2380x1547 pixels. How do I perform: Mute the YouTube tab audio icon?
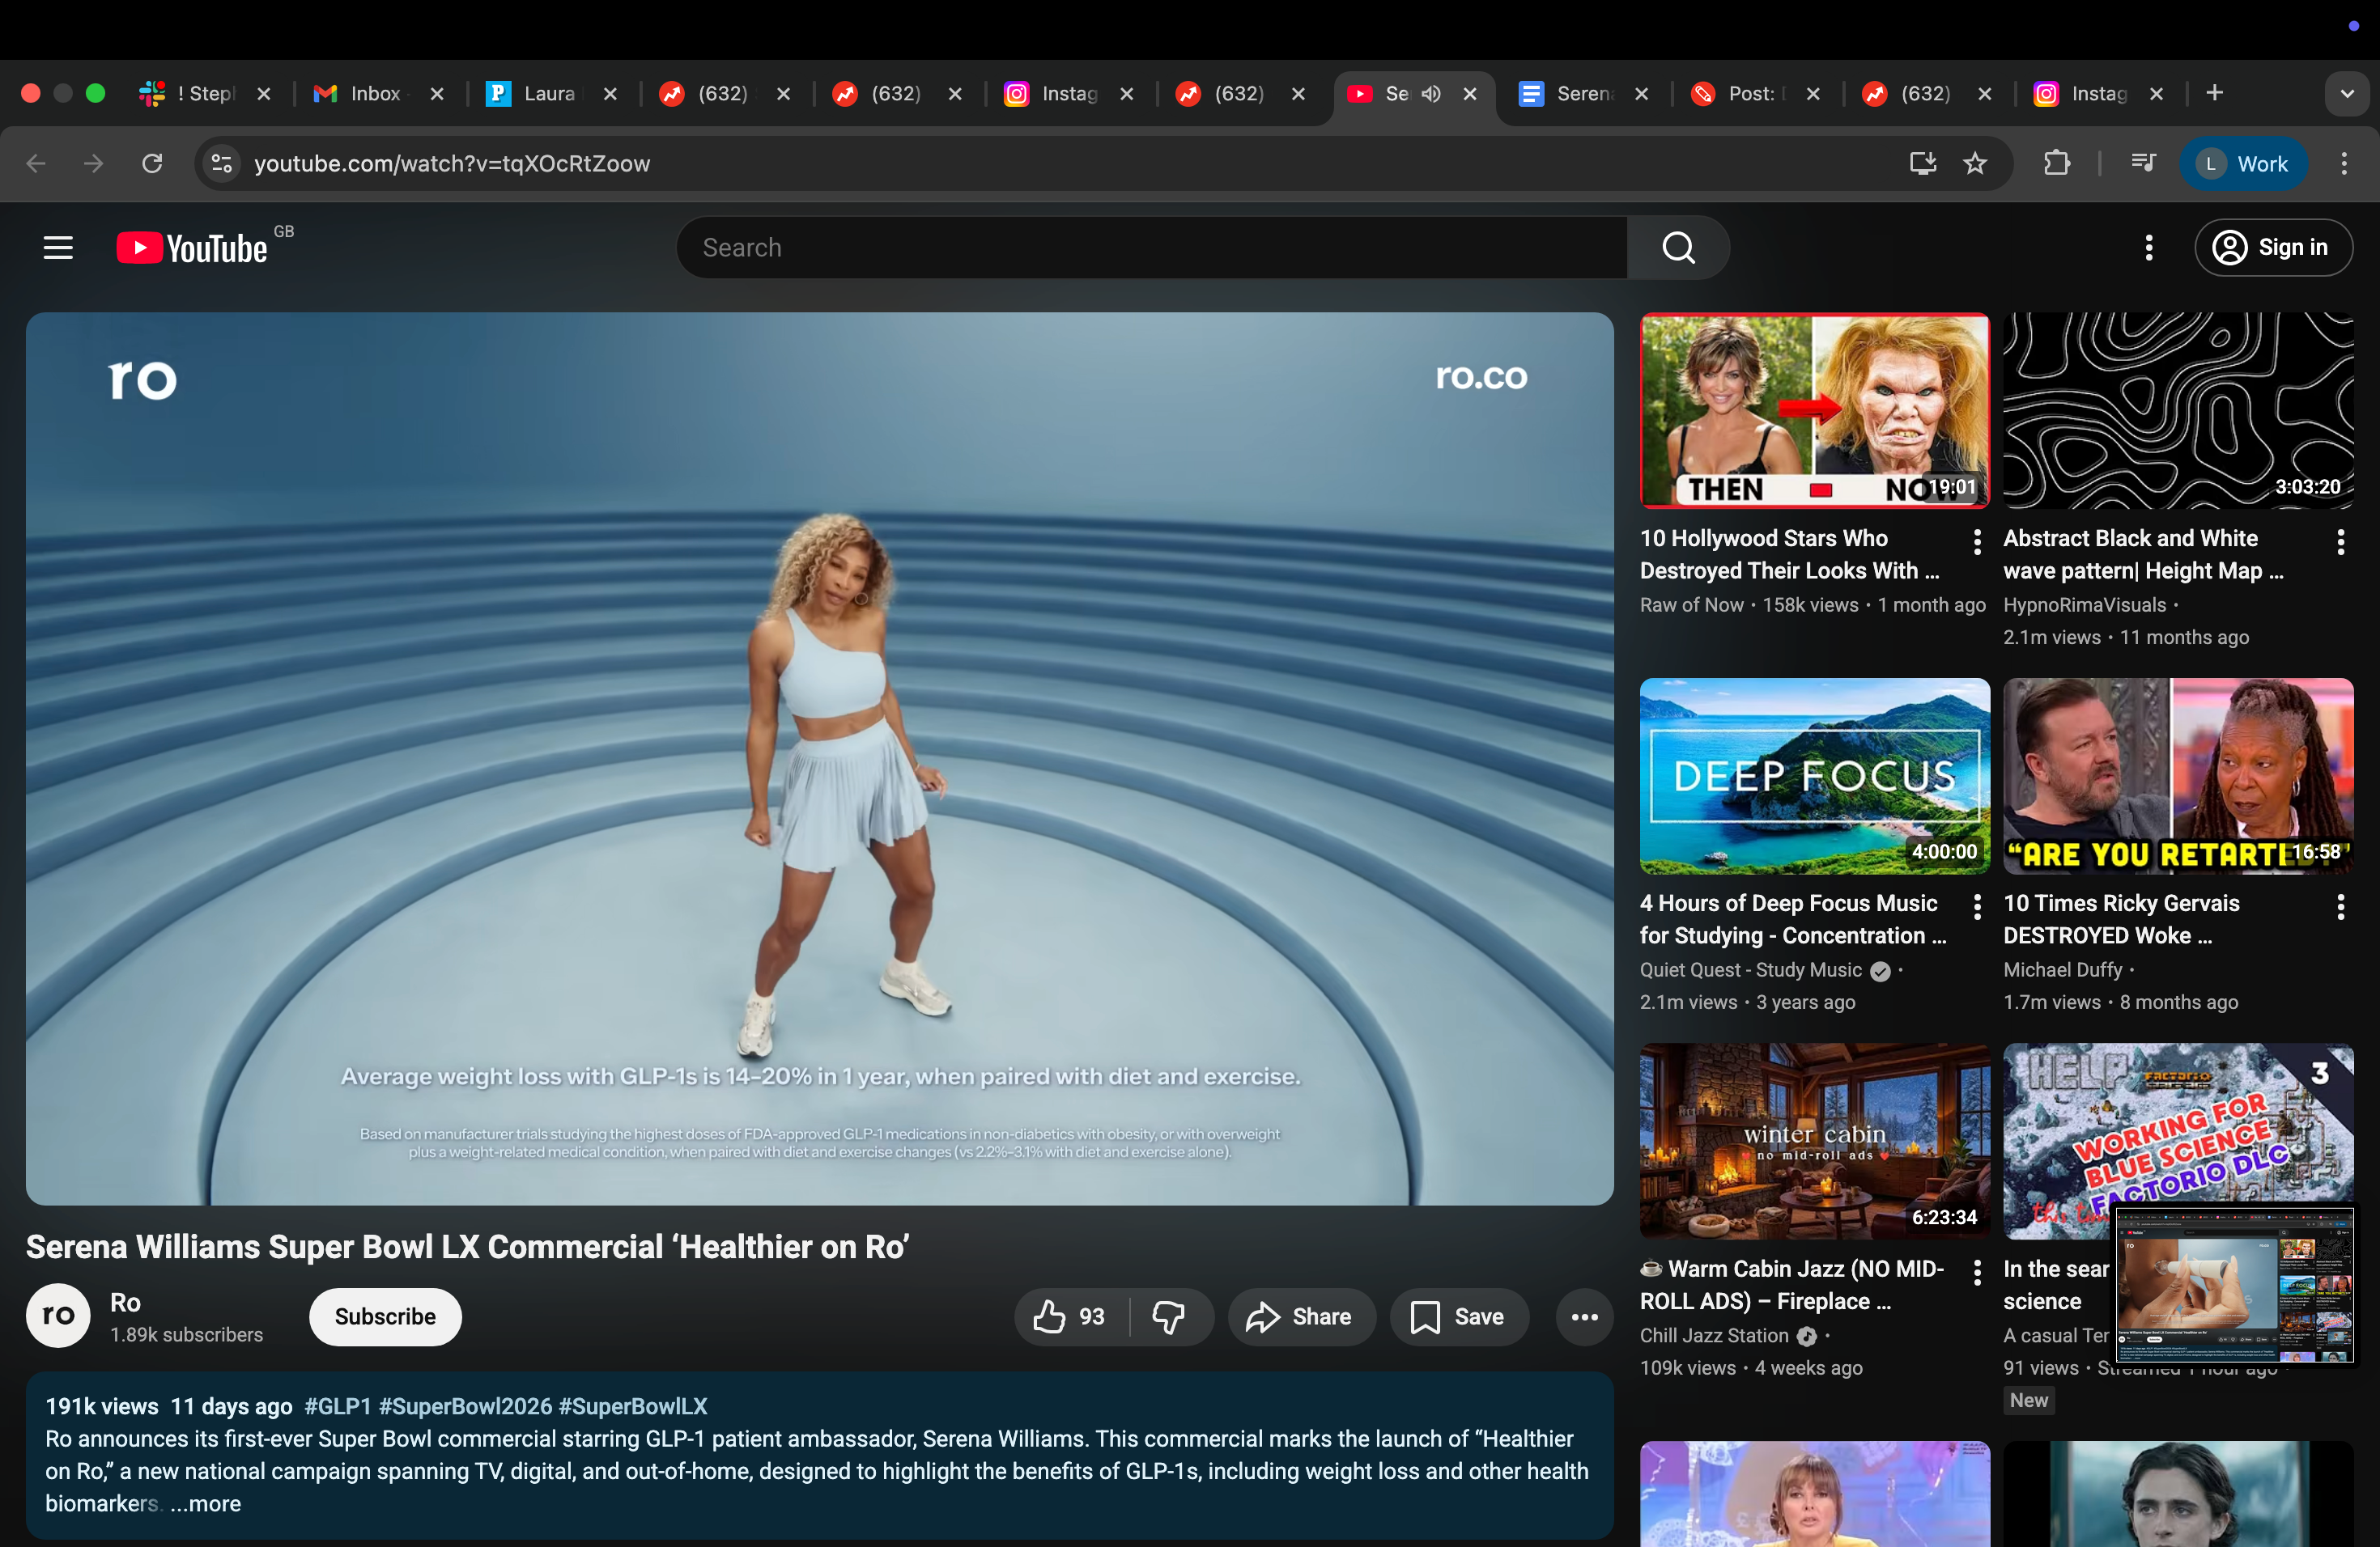[x=1431, y=93]
